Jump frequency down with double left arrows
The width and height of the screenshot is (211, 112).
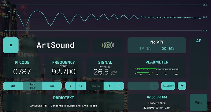pyautogui.click(x=81, y=86)
